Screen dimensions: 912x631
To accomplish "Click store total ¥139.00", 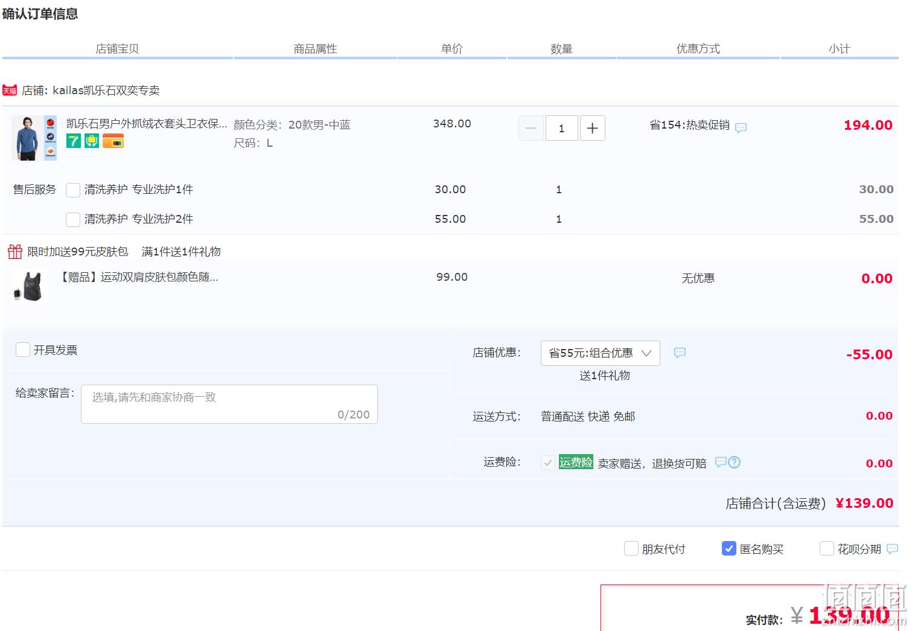I will [x=864, y=503].
